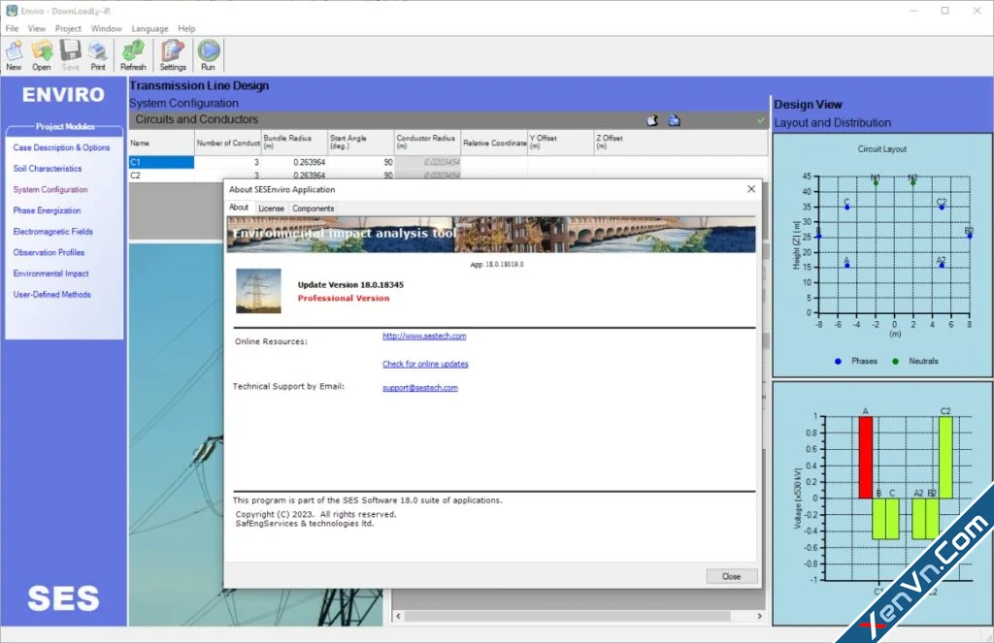Open the Help menu
The height and width of the screenshot is (643, 994).
[186, 28]
